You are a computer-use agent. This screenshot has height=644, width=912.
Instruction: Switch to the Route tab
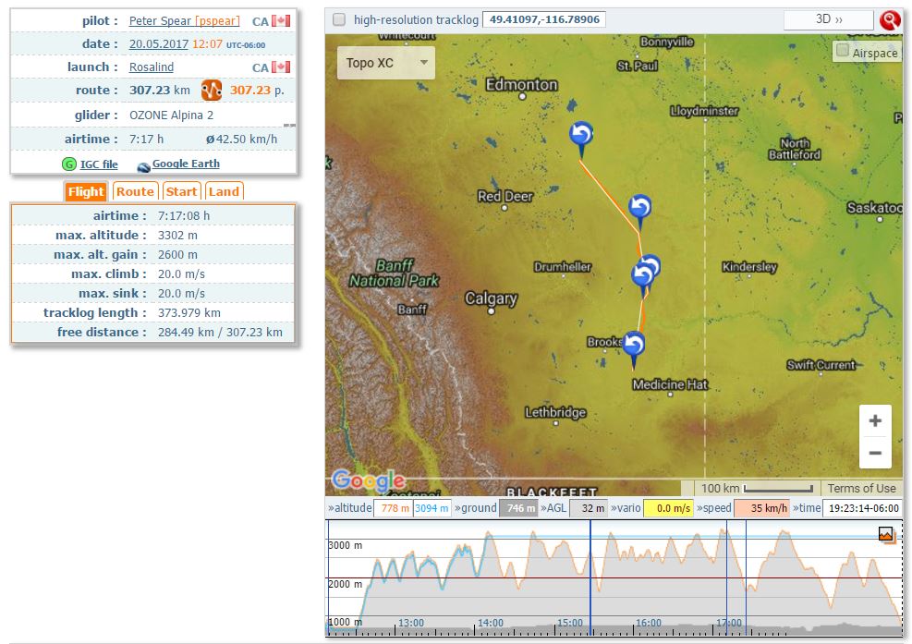pyautogui.click(x=135, y=191)
